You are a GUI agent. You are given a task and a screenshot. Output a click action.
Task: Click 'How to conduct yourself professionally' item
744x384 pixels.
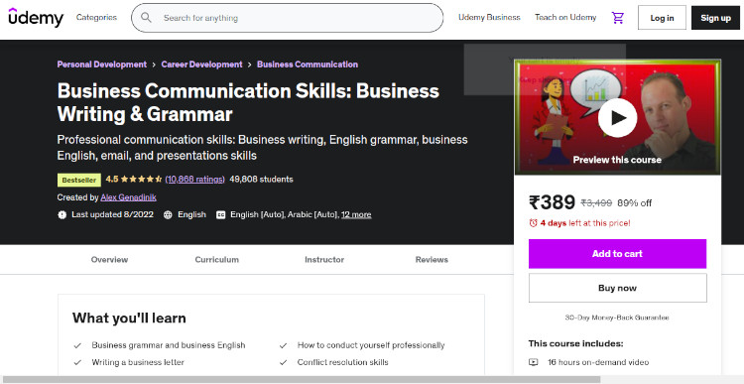(371, 345)
